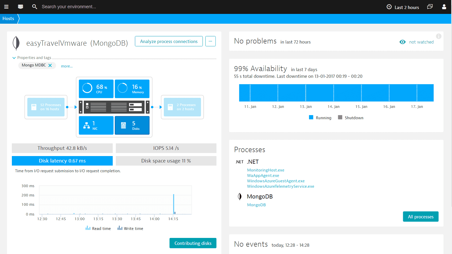Remove the Mongo MDBC tag
This screenshot has height=254, width=452.
[x=50, y=65]
